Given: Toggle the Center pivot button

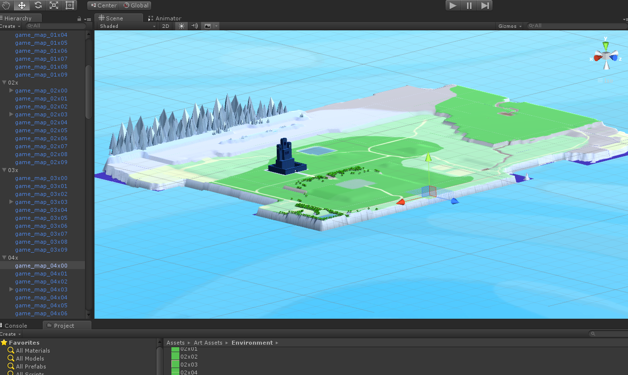Looking at the screenshot, I should 103,5.
